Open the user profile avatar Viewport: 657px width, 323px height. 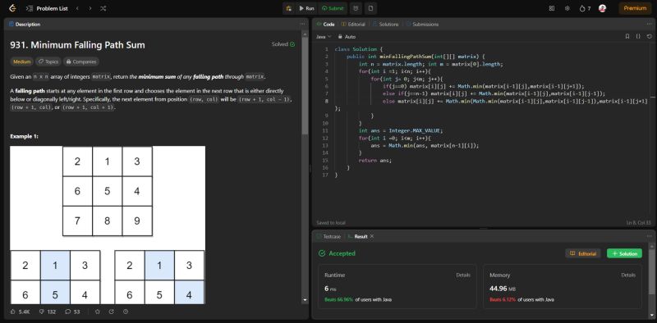click(x=603, y=8)
